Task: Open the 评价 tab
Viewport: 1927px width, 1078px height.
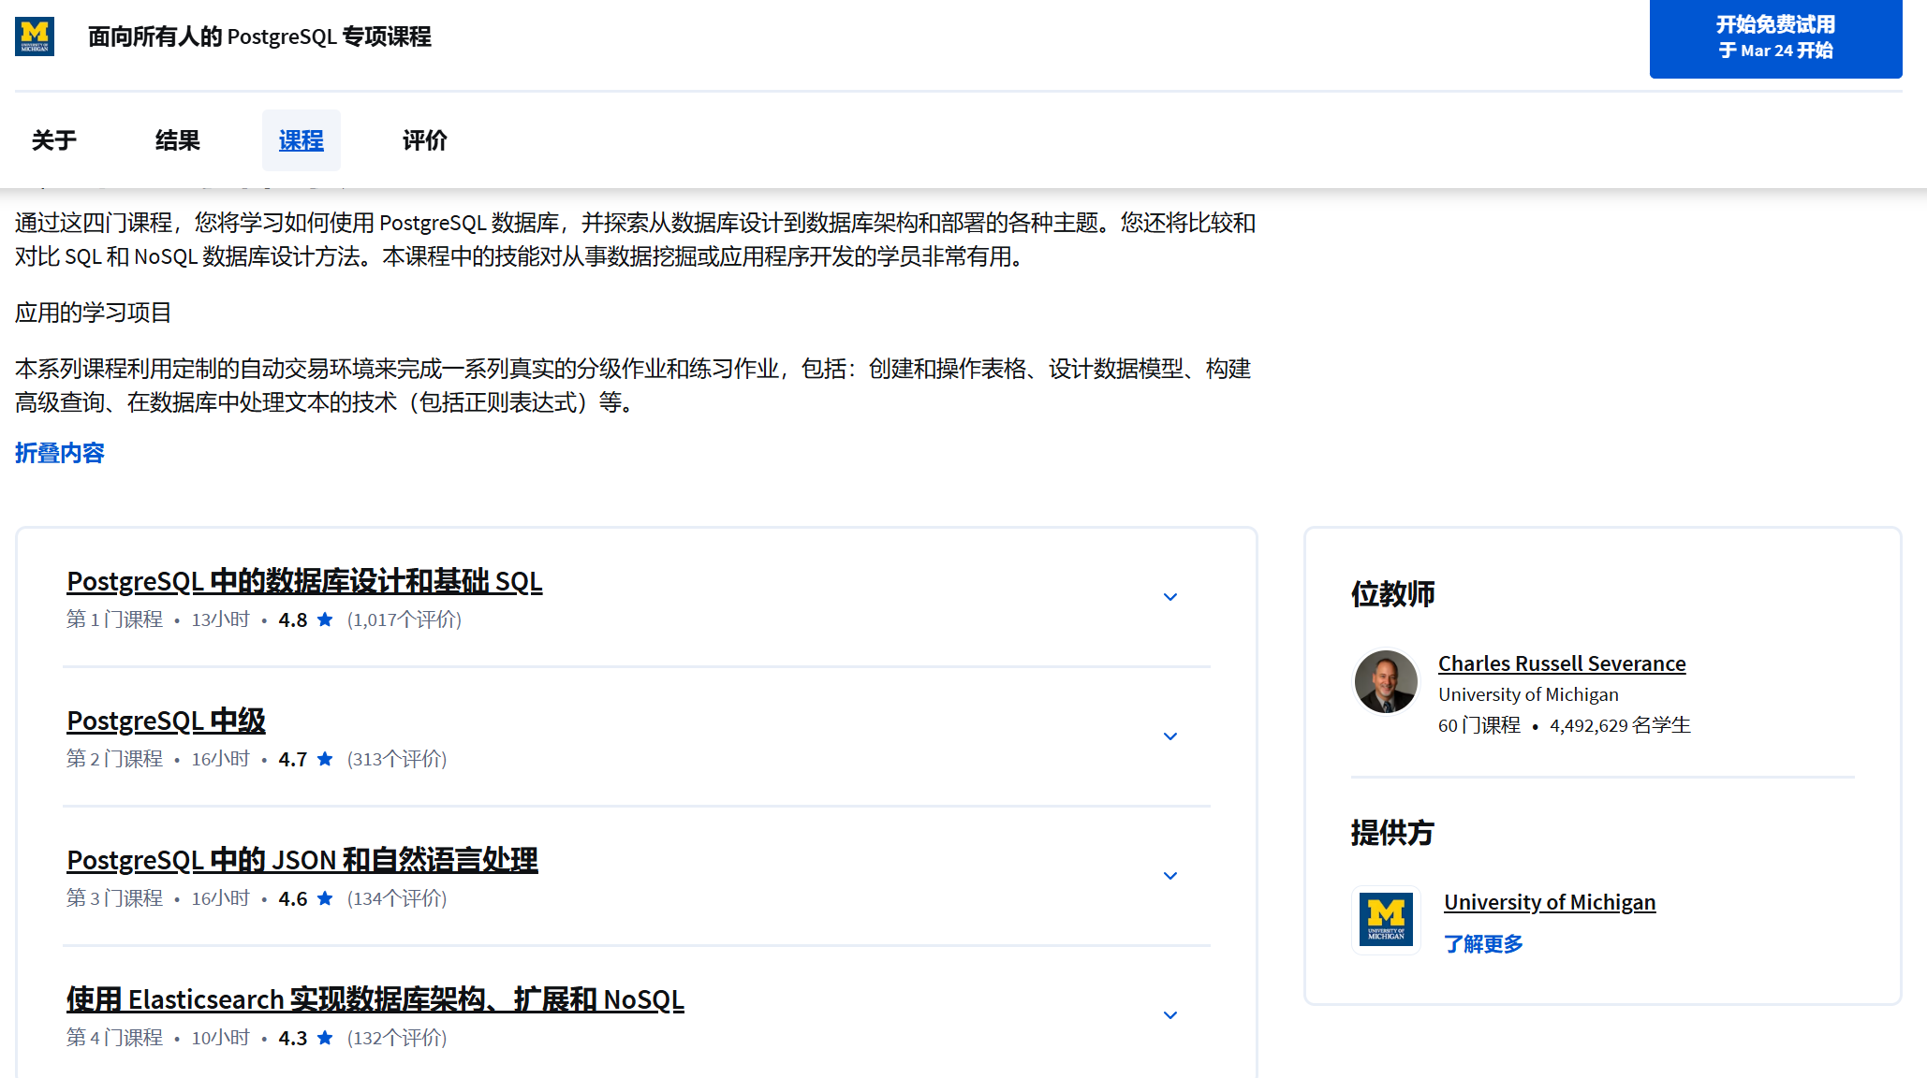Action: pyautogui.click(x=425, y=140)
